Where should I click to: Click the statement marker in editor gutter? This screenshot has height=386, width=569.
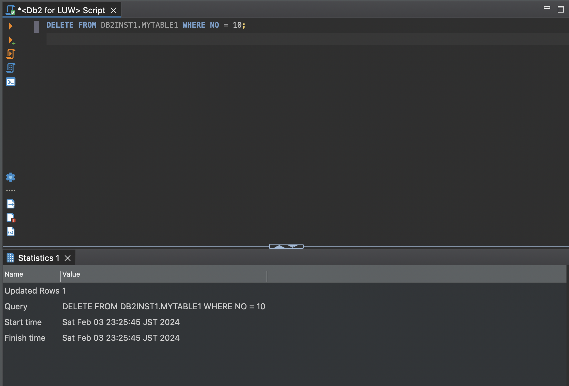pyautogui.click(x=36, y=26)
